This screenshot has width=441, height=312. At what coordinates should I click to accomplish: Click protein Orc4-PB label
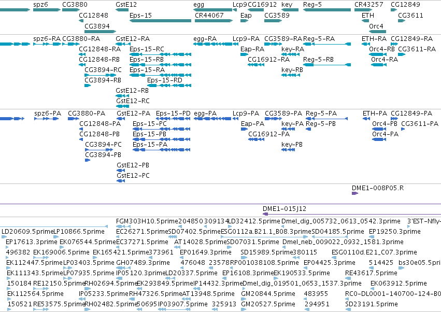(x=385, y=124)
